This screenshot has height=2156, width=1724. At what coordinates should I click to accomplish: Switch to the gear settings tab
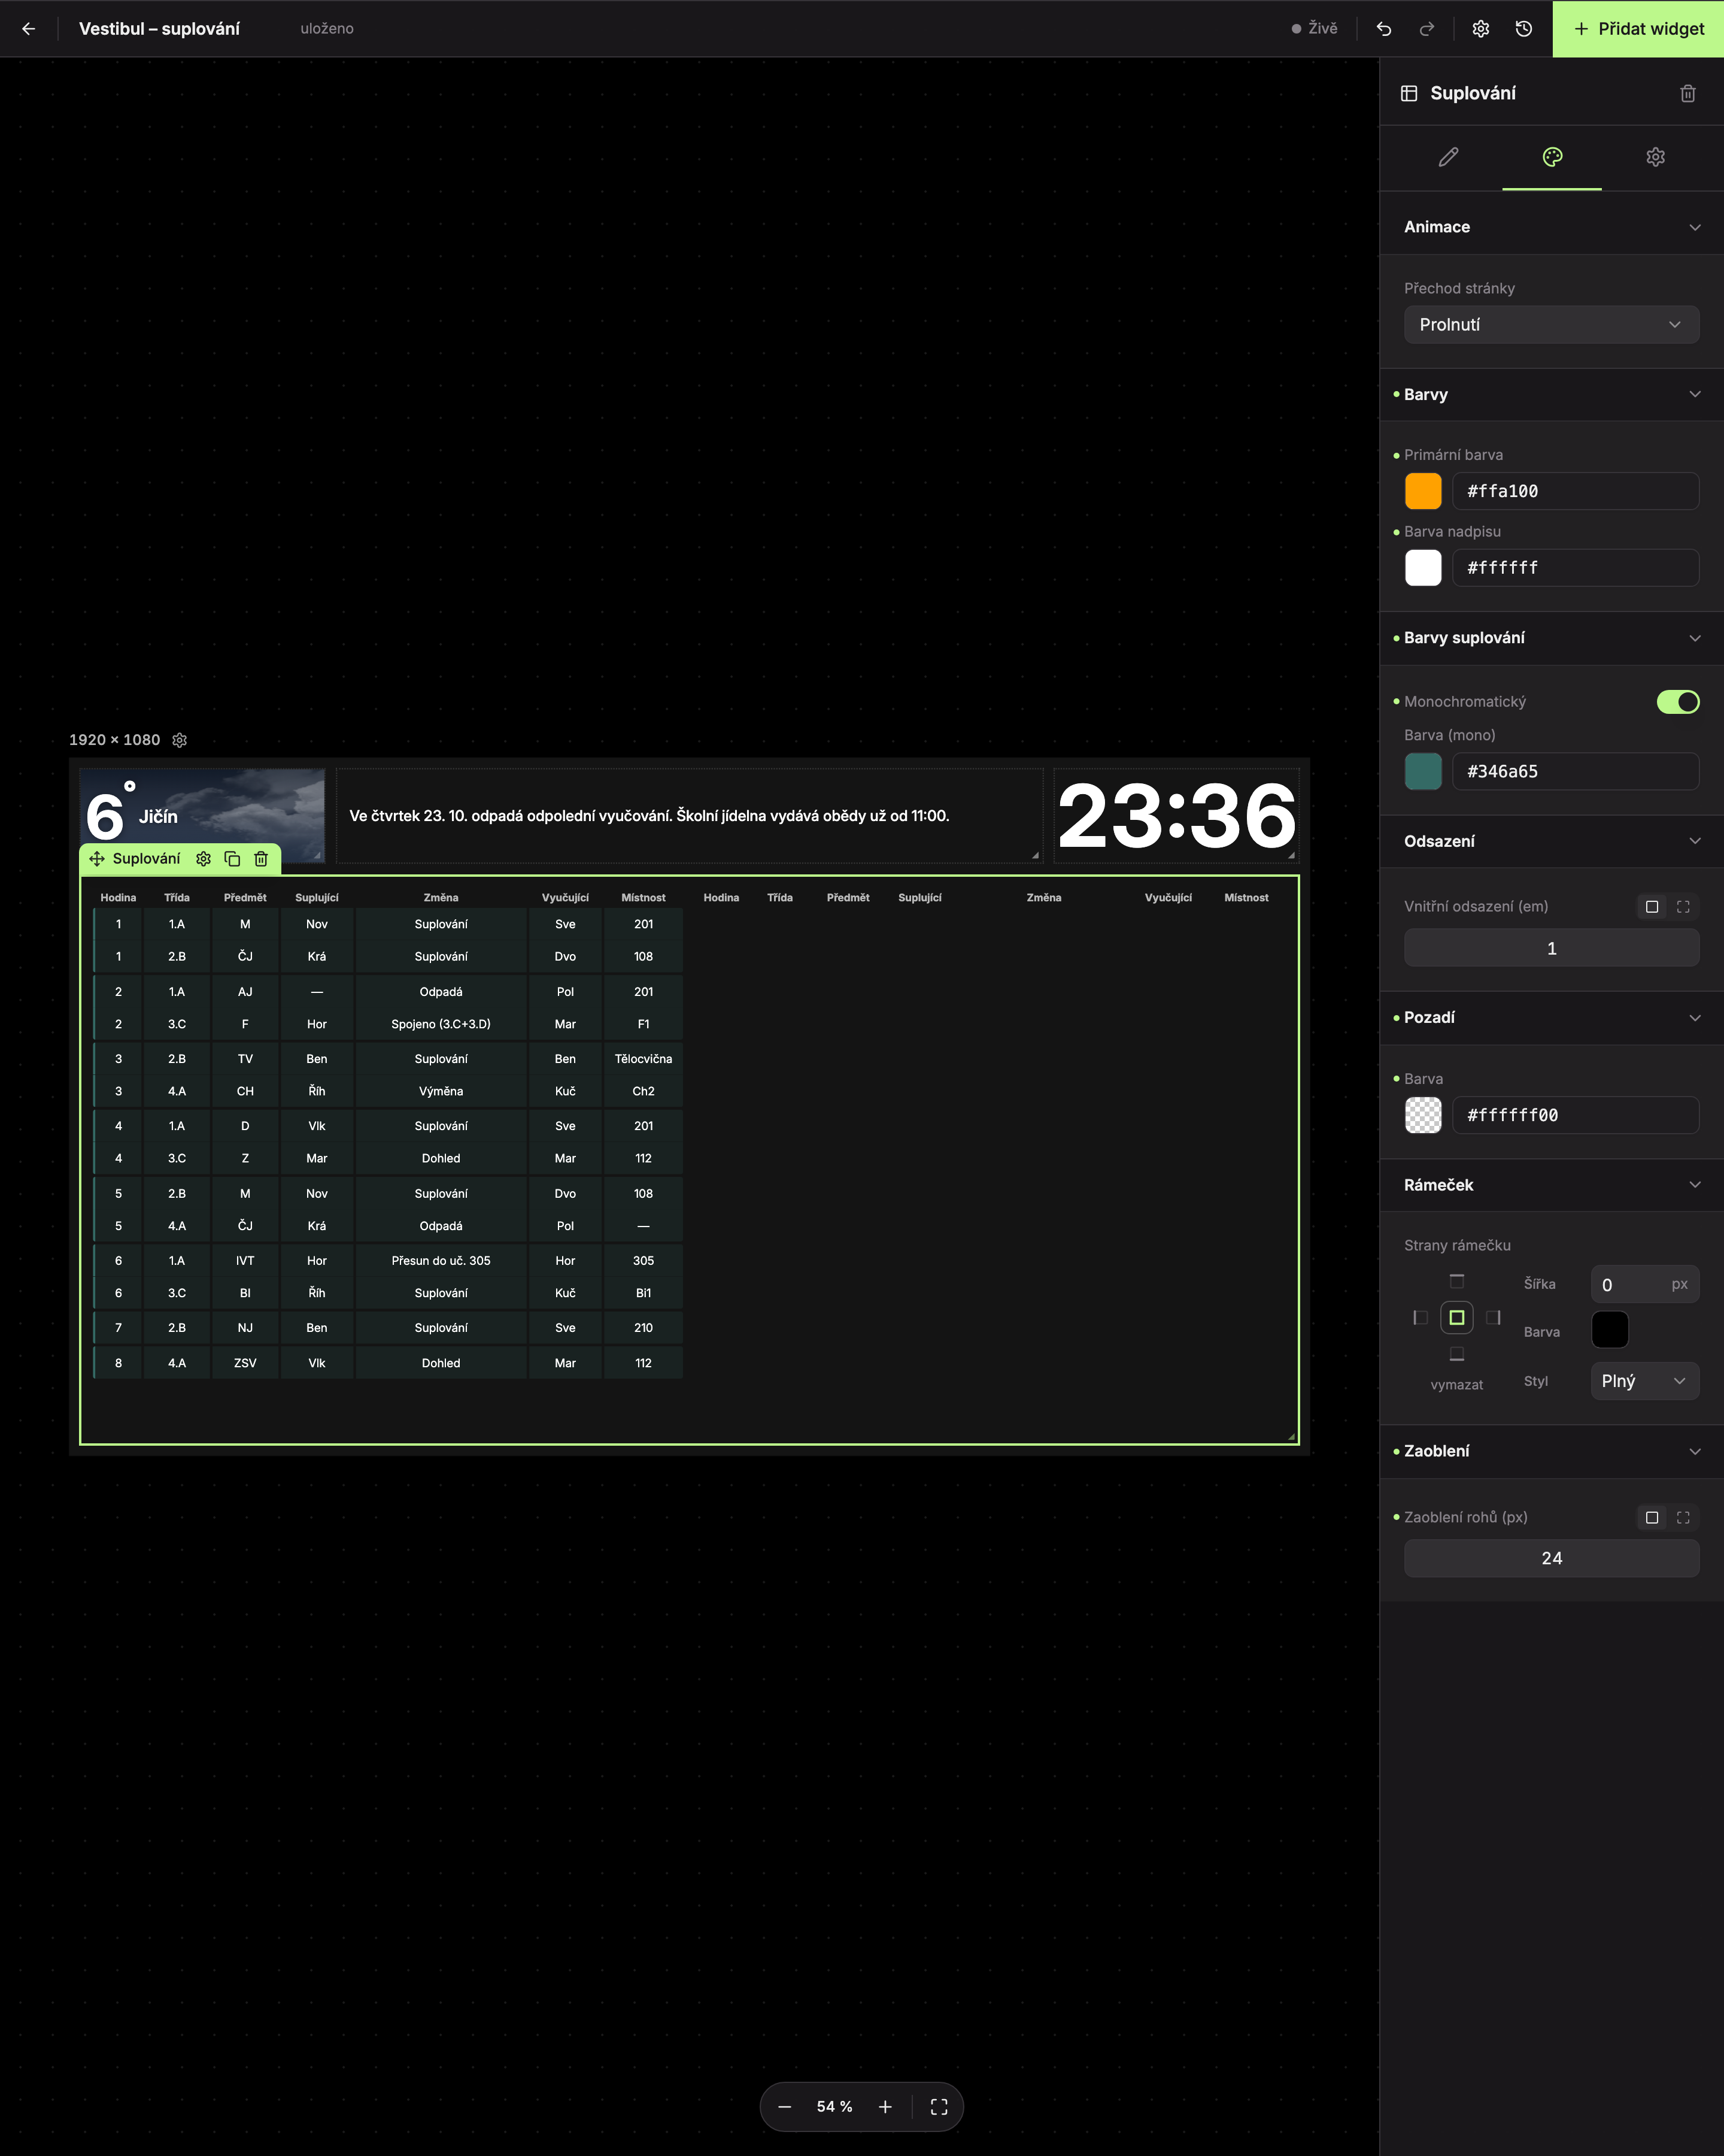tap(1655, 157)
